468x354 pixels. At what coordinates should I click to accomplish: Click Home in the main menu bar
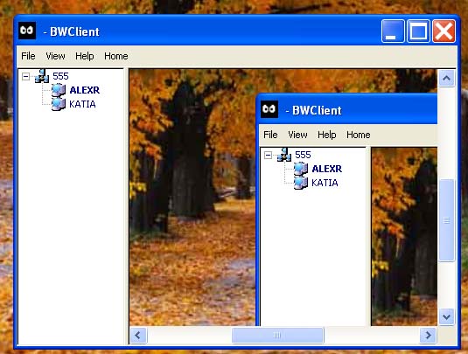click(116, 56)
